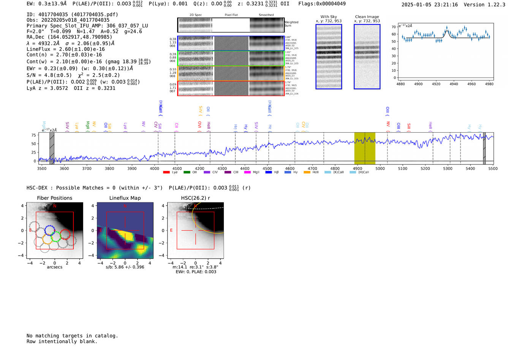The image size is (532, 362).
Task: Click 'No matching targets in catalog.' text
Action: click(72, 336)
